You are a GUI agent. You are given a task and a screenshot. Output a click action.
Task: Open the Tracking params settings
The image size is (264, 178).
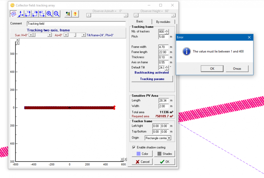point(152,79)
